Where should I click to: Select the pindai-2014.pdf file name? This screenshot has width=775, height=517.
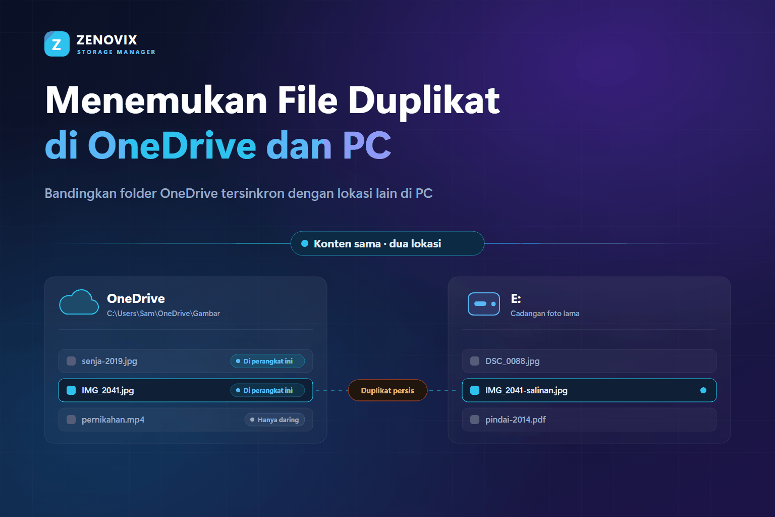516,420
